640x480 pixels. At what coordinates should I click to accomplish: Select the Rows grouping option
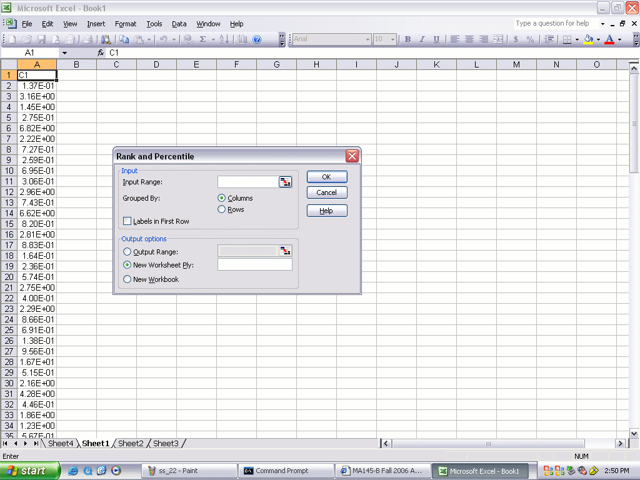pos(221,209)
